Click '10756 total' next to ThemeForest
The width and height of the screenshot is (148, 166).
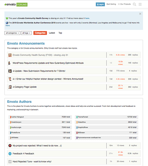tap(132, 117)
